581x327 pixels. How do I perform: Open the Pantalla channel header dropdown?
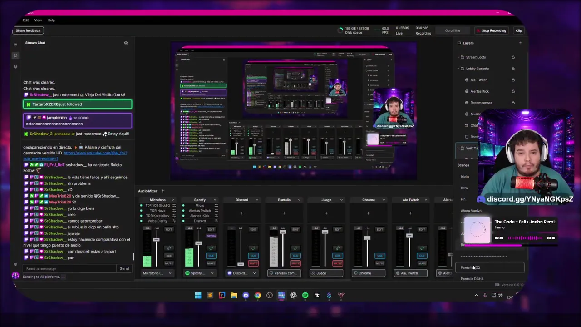pyautogui.click(x=299, y=200)
